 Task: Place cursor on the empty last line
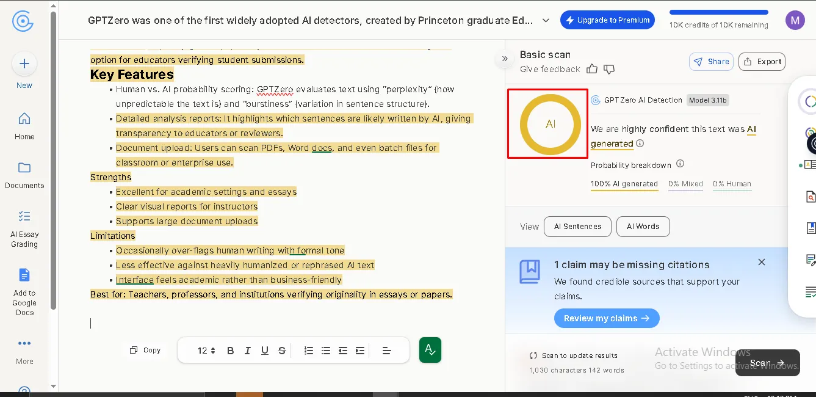[91, 323]
